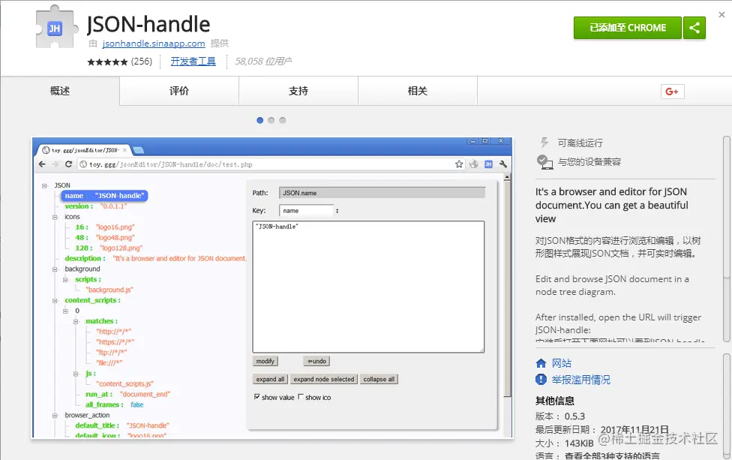Screen dimensions: 732x460
Task: Select the third carousel dot
Action: [283, 120]
